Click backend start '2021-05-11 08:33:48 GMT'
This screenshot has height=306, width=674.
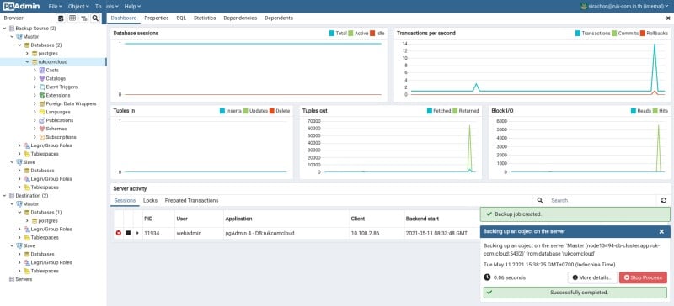pos(436,233)
